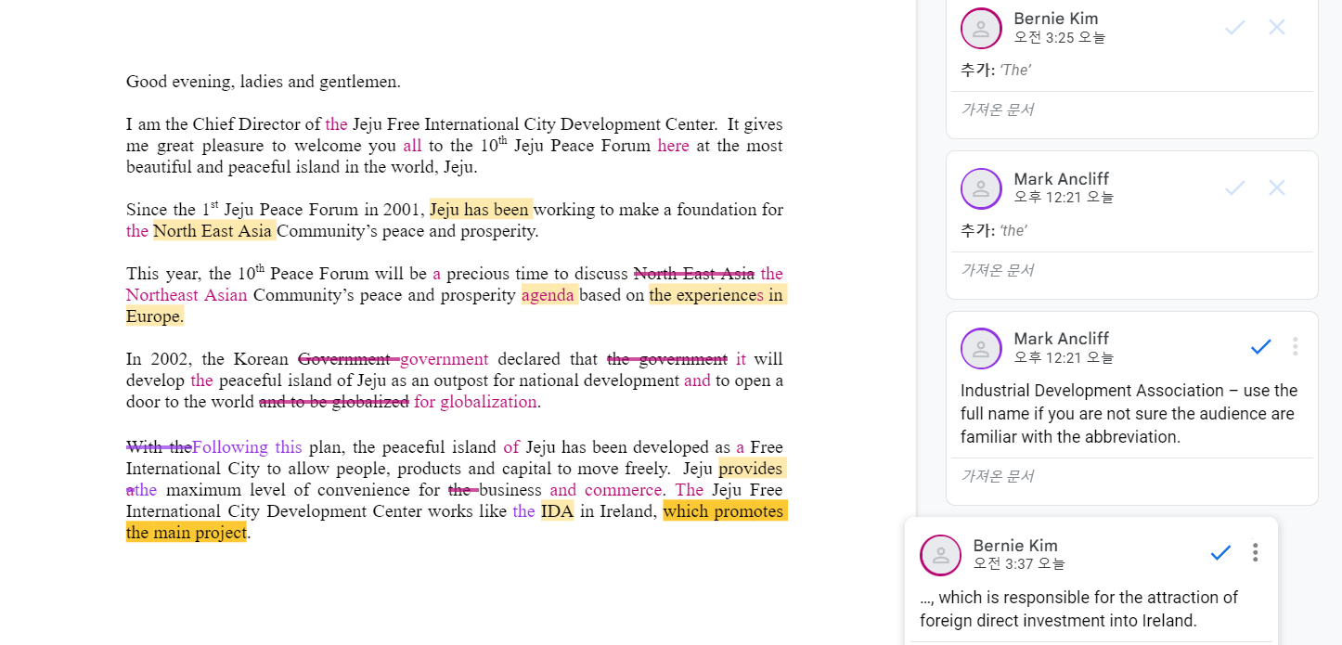Click the struck-through 'and to be globalized' text

pos(334,402)
